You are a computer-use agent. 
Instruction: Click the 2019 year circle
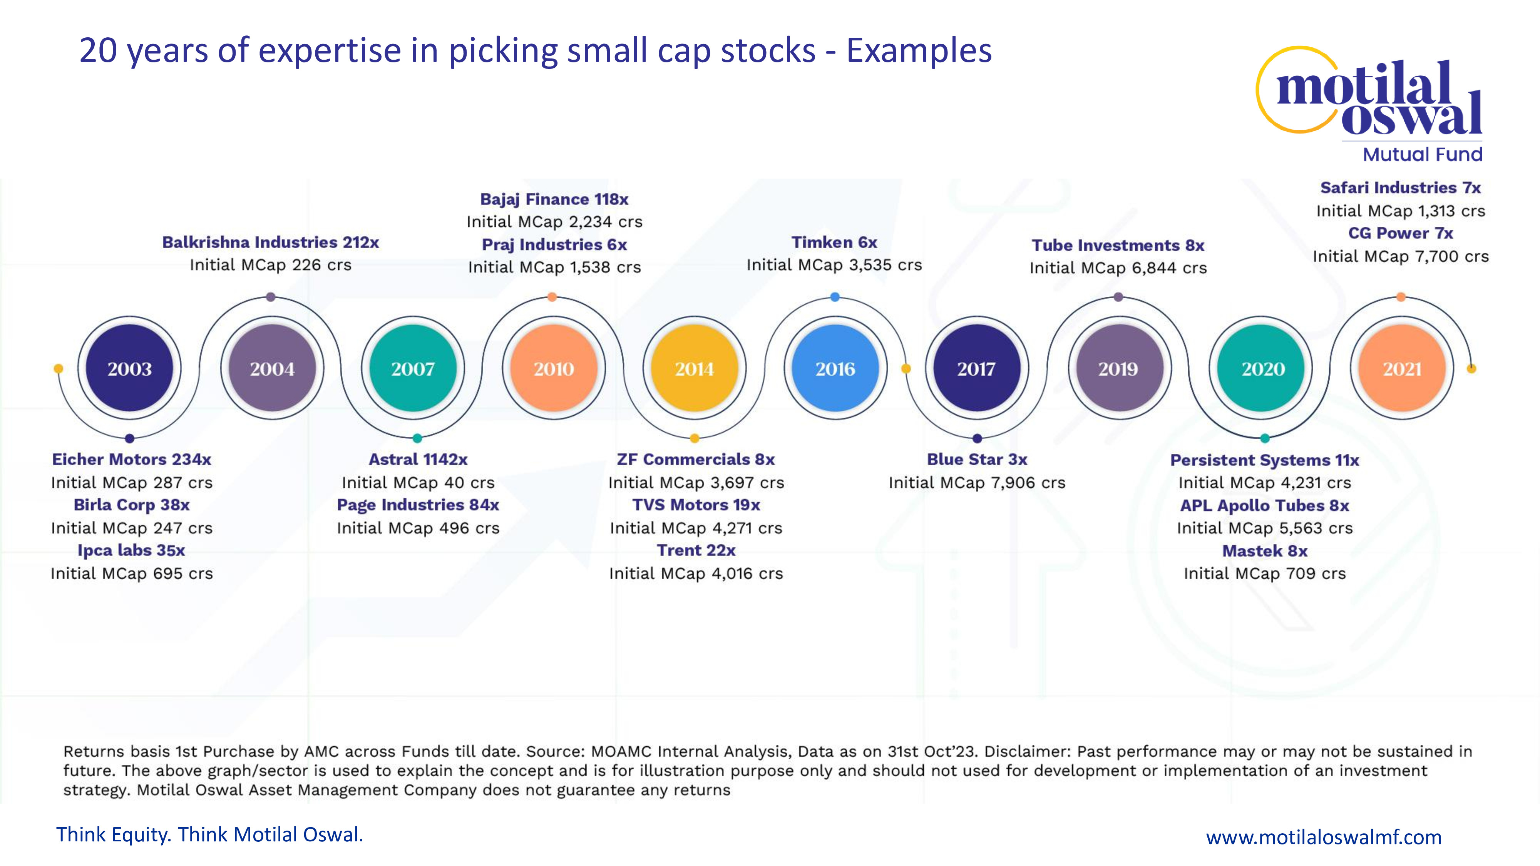[x=1118, y=369]
